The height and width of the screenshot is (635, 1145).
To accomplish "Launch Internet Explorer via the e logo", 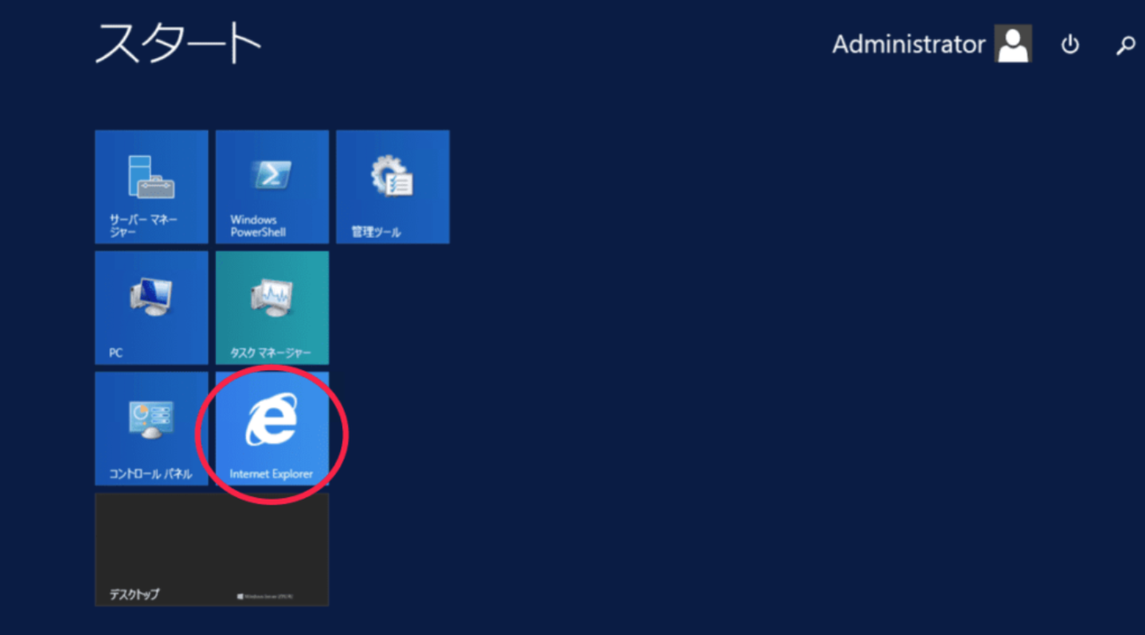I will [272, 419].
